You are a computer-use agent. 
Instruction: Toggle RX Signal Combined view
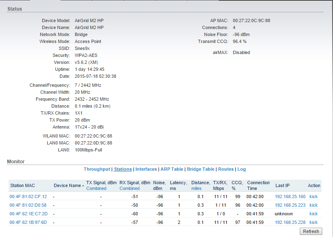click(x=130, y=189)
